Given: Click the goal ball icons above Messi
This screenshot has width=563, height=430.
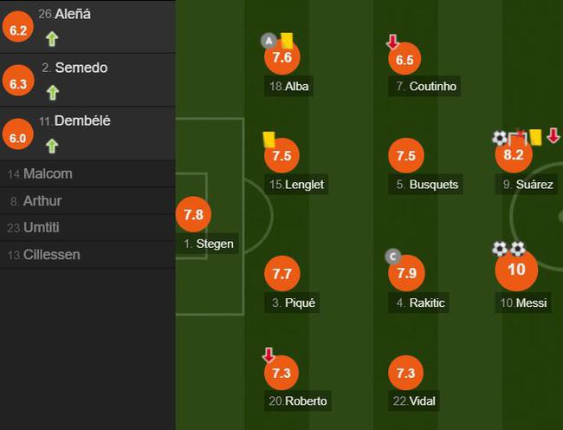Looking at the screenshot, I should [x=508, y=249].
